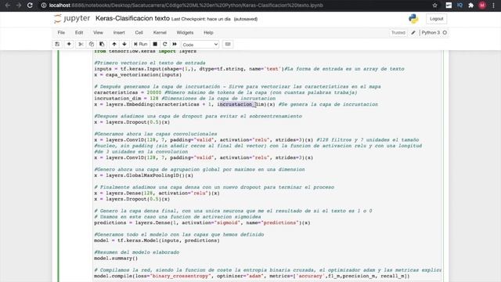Click the save and checkpoint icon
Viewport: 501px width, 282px height.
point(57,44)
